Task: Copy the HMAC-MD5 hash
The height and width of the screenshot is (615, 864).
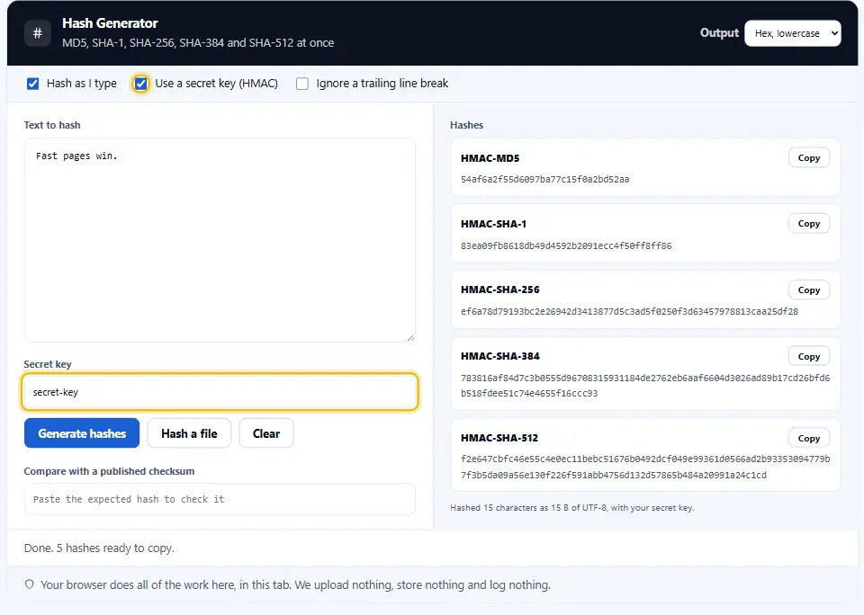Action: point(808,158)
